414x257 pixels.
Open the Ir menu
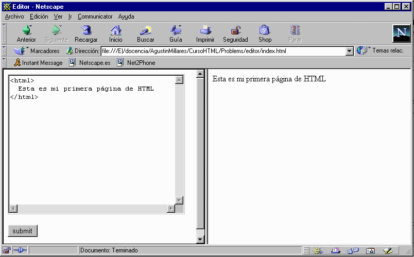point(70,16)
